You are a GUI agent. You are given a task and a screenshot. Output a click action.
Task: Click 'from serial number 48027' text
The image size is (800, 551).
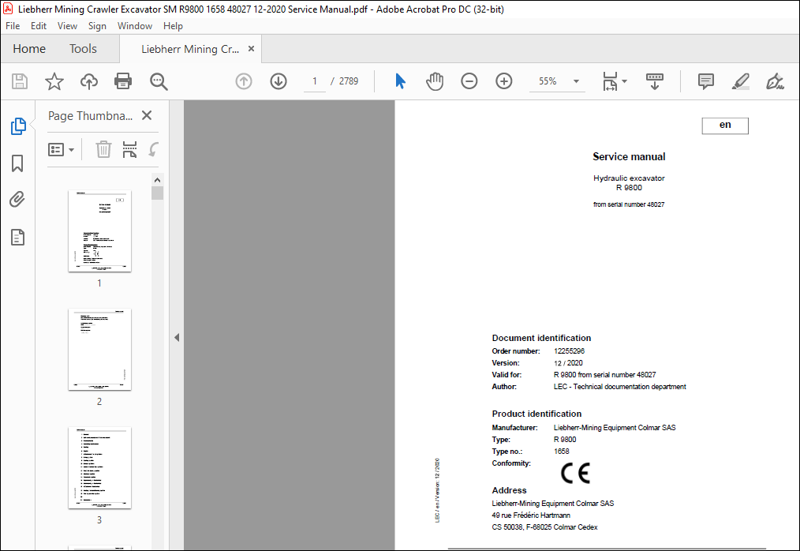[629, 204]
